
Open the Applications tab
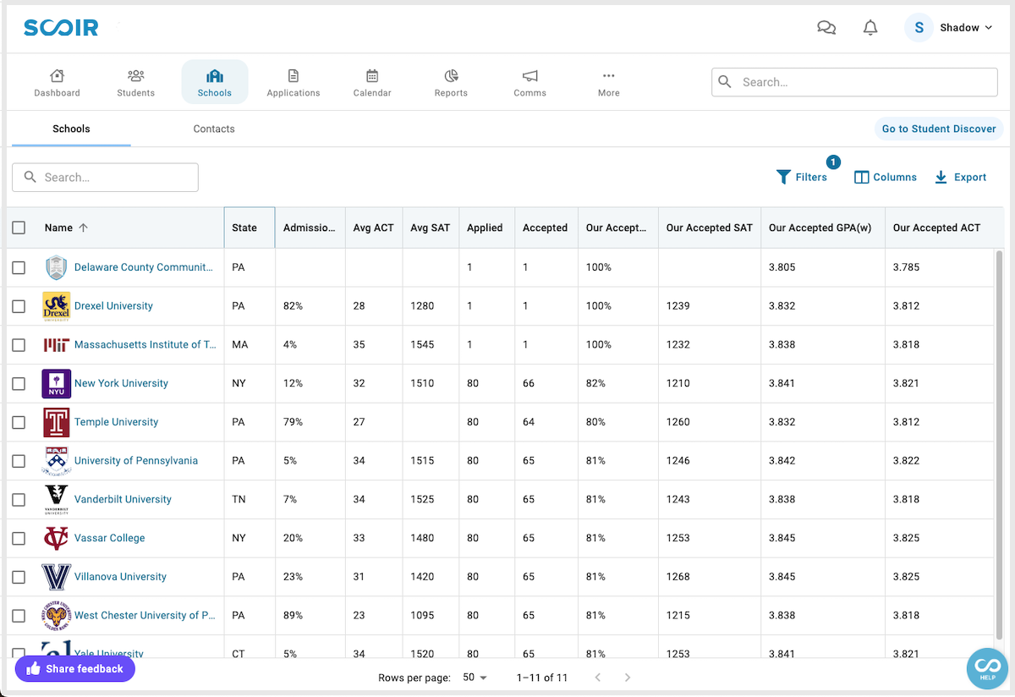(x=294, y=83)
